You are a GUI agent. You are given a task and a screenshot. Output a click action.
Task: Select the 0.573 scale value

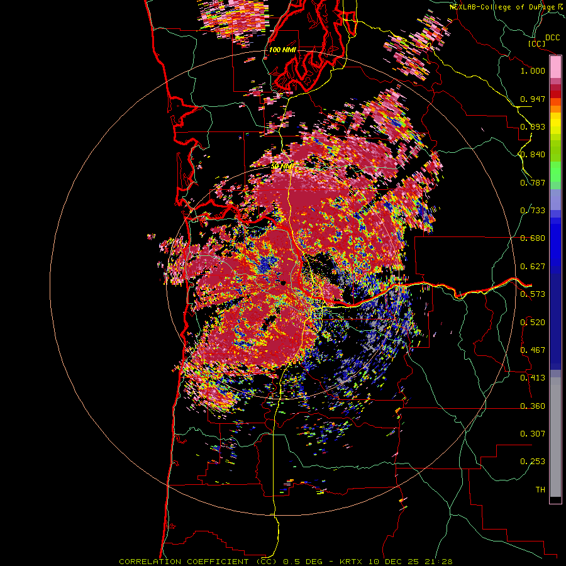tap(533, 294)
